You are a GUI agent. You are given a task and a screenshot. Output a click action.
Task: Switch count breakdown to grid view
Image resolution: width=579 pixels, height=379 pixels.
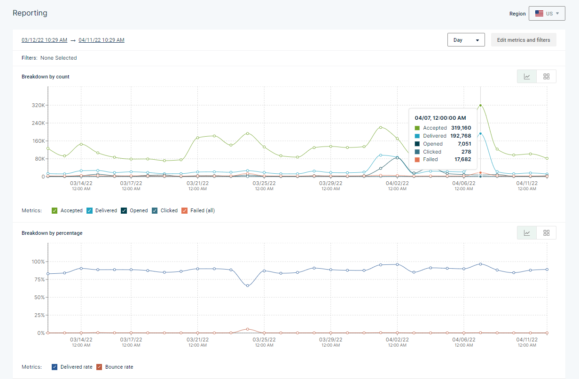[546, 77]
